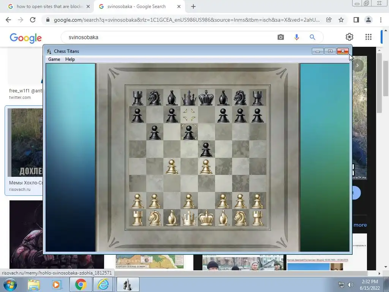Open the Google apps grid
This screenshot has width=389, height=292.
[x=368, y=37]
